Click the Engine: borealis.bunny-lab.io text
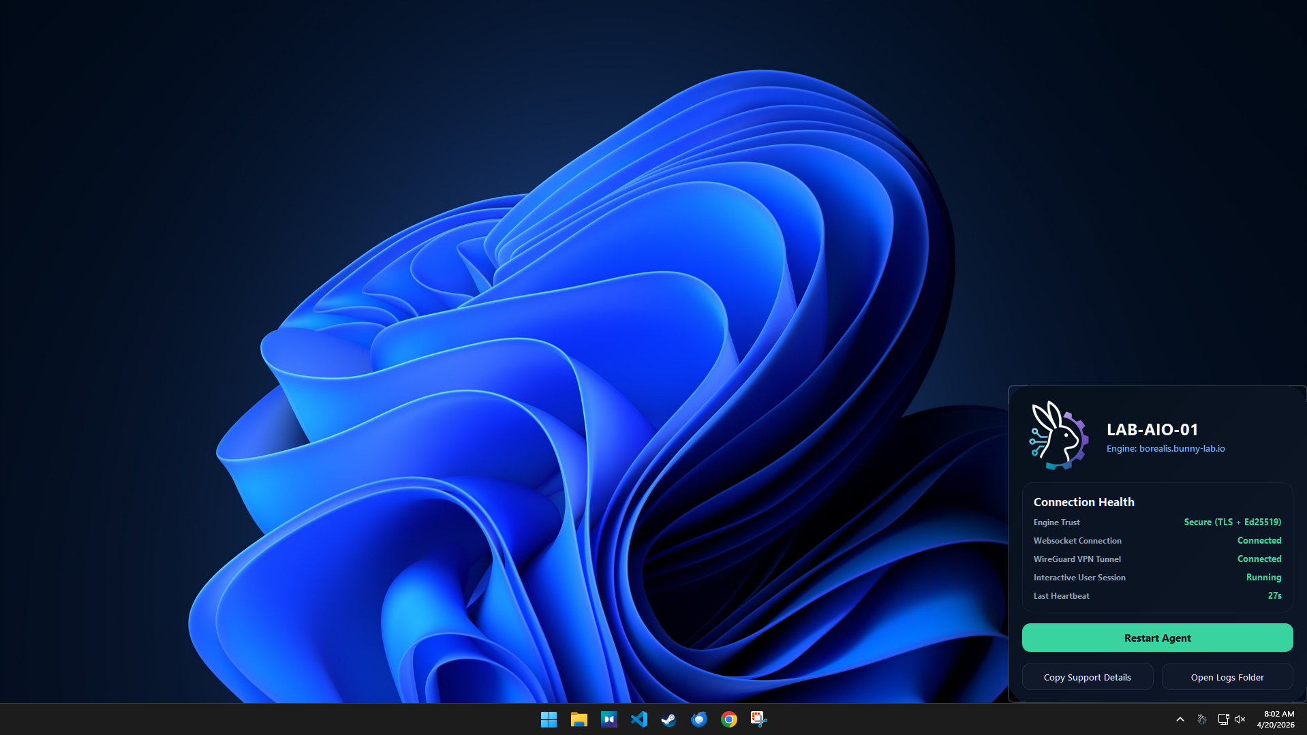 pyautogui.click(x=1165, y=448)
